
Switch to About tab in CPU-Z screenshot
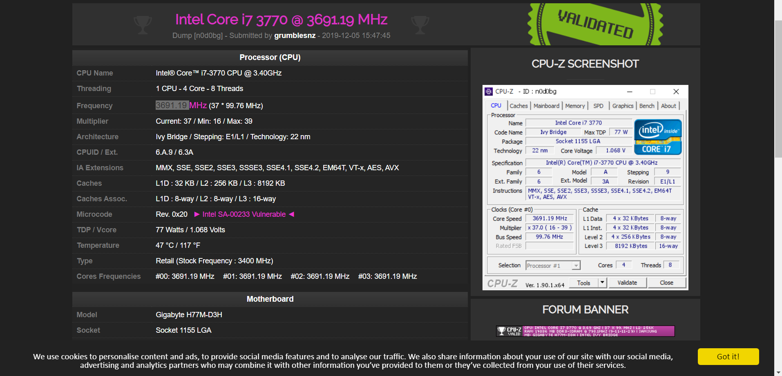pos(668,106)
